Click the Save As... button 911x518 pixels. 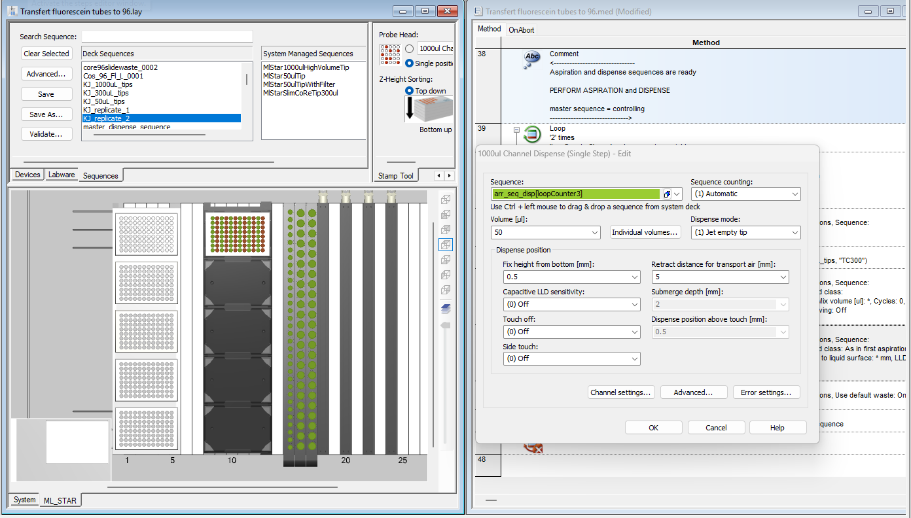pos(46,114)
